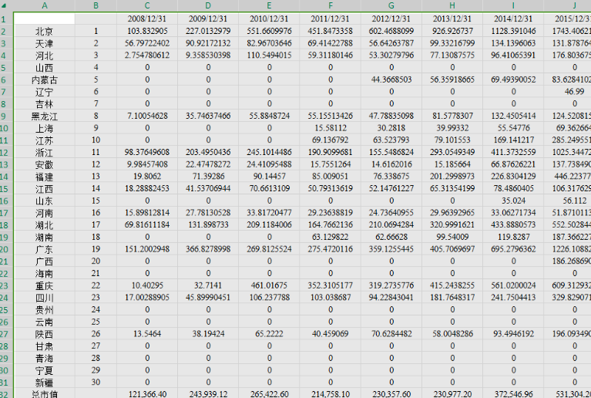
Task: Select the empty cell A1
Action: pyautogui.click(x=45, y=19)
